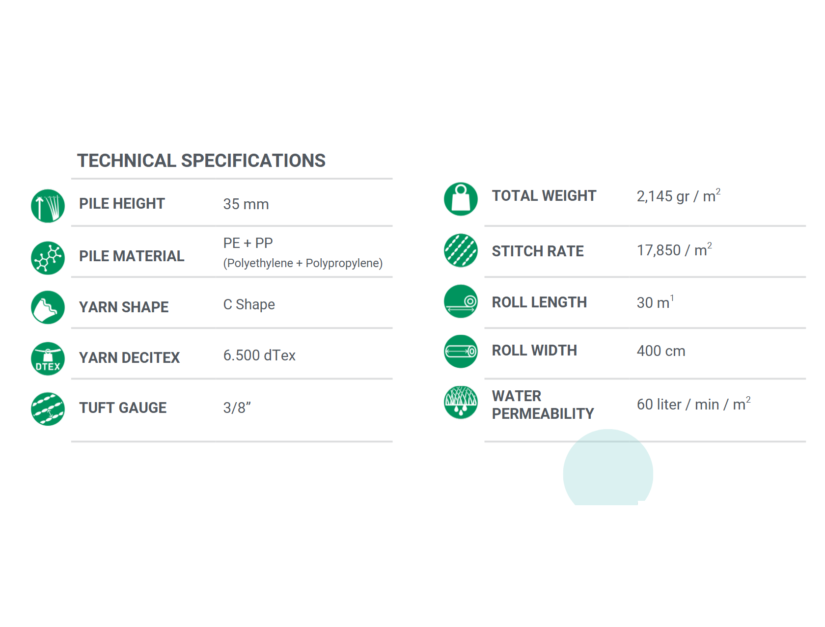Viewport: 825px width, 627px height.
Task: Select the Tuft Gauge stitch icon
Action: point(48,409)
